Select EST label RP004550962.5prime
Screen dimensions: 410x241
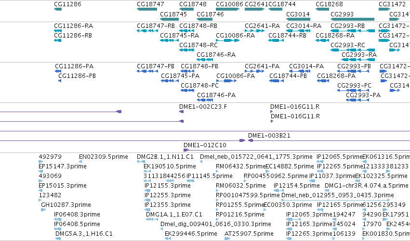276,176
